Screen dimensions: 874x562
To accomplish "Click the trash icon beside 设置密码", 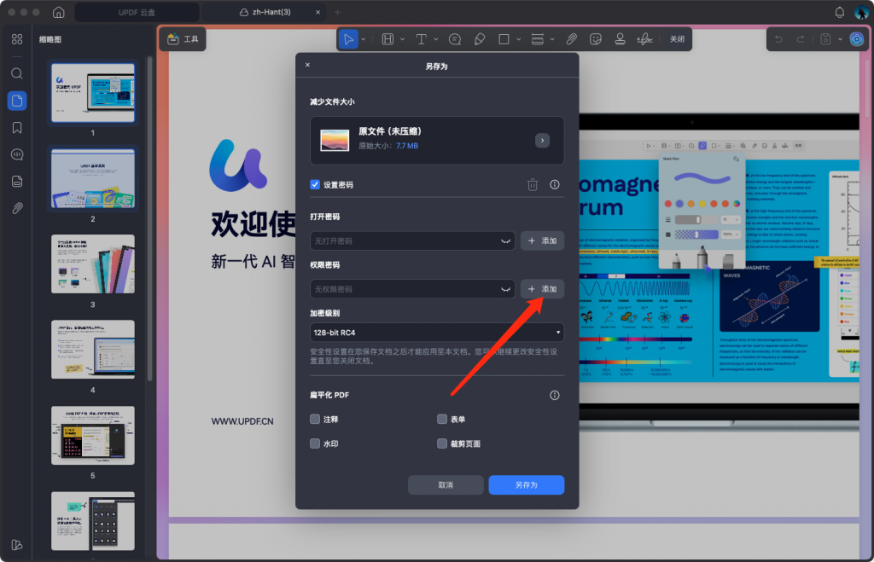I will click(x=533, y=184).
